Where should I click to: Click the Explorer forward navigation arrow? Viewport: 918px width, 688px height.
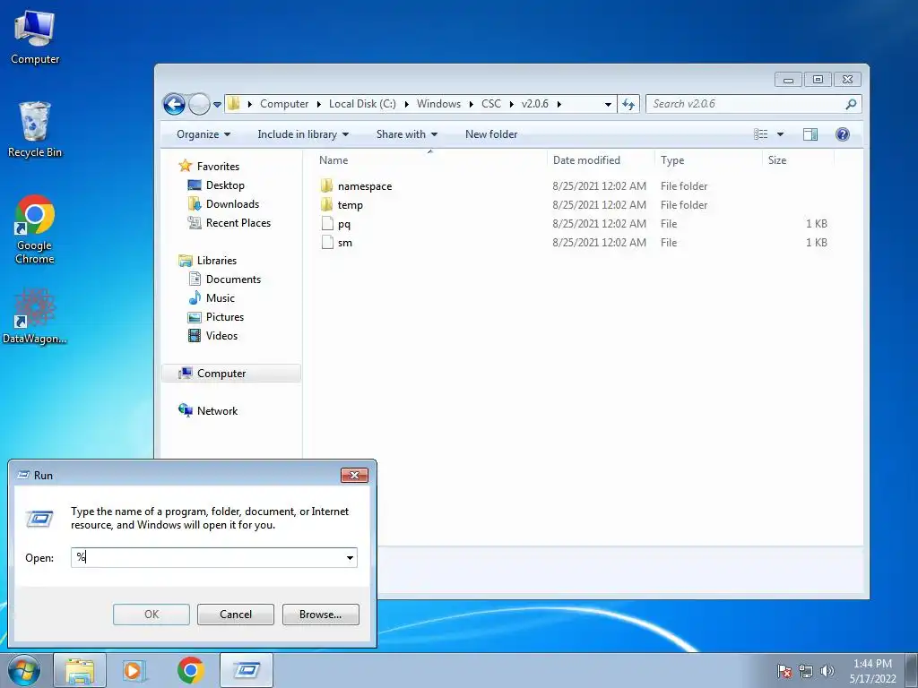200,104
